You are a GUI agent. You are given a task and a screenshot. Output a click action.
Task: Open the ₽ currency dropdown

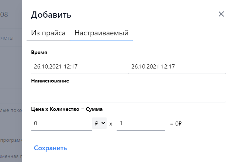click(x=99, y=123)
